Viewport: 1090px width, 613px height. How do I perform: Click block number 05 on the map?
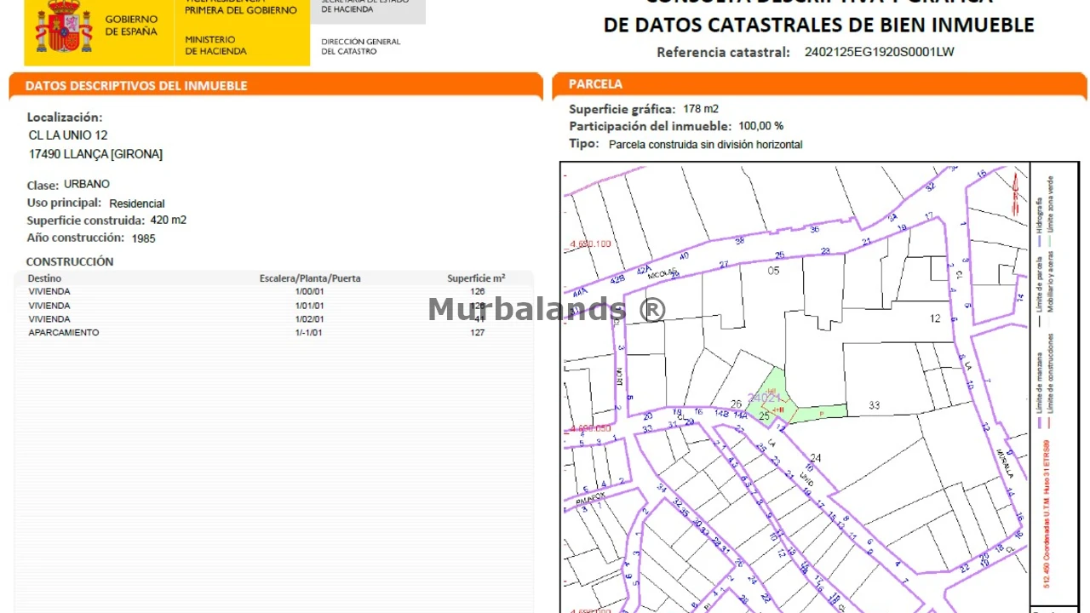(x=773, y=271)
